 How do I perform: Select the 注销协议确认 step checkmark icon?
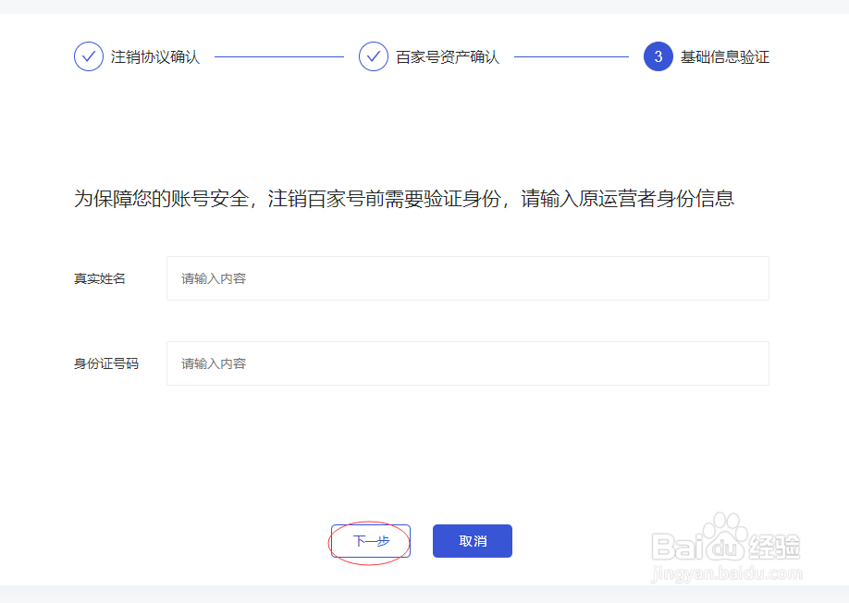pos(89,56)
